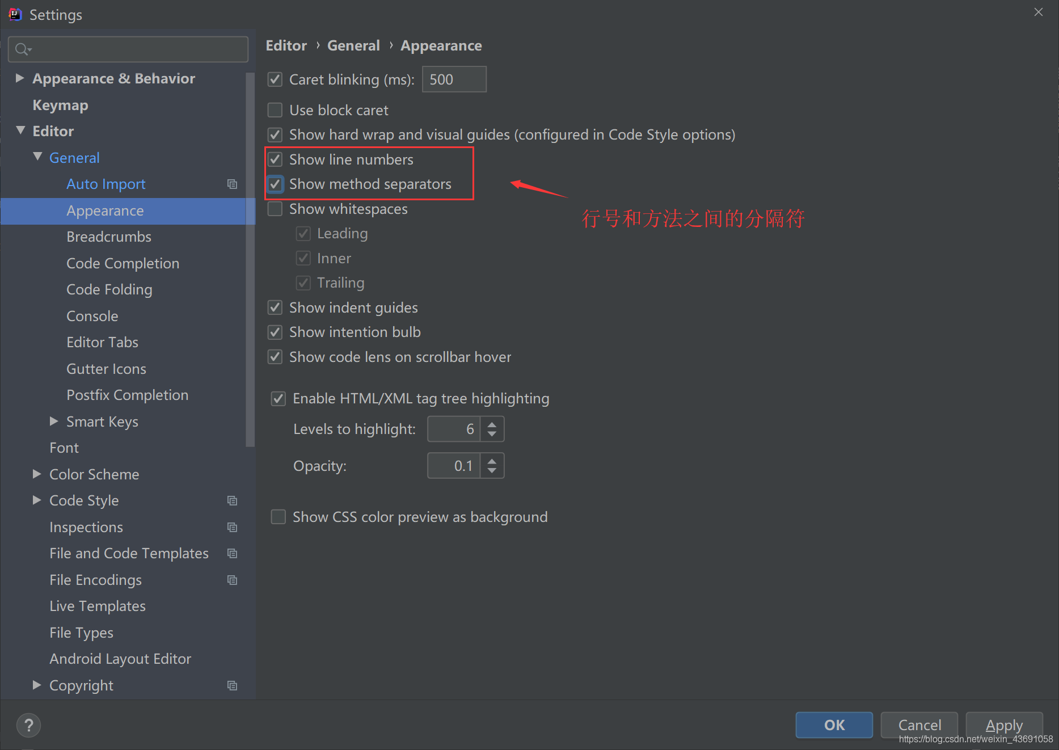Toggle Caret blinking checkbox

coord(275,79)
